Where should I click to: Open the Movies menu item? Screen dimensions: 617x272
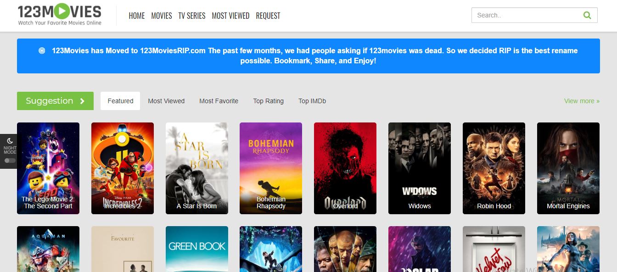tap(162, 16)
